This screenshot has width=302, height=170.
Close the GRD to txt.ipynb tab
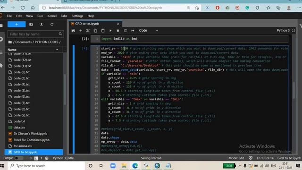118,24
